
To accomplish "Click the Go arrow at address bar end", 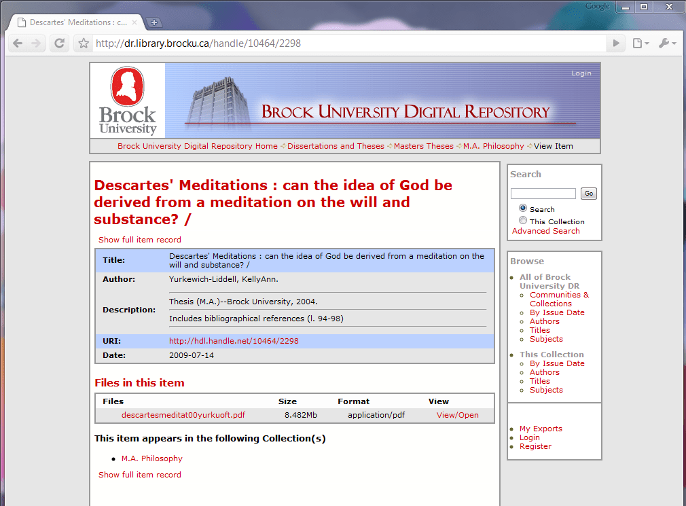I will [x=616, y=43].
